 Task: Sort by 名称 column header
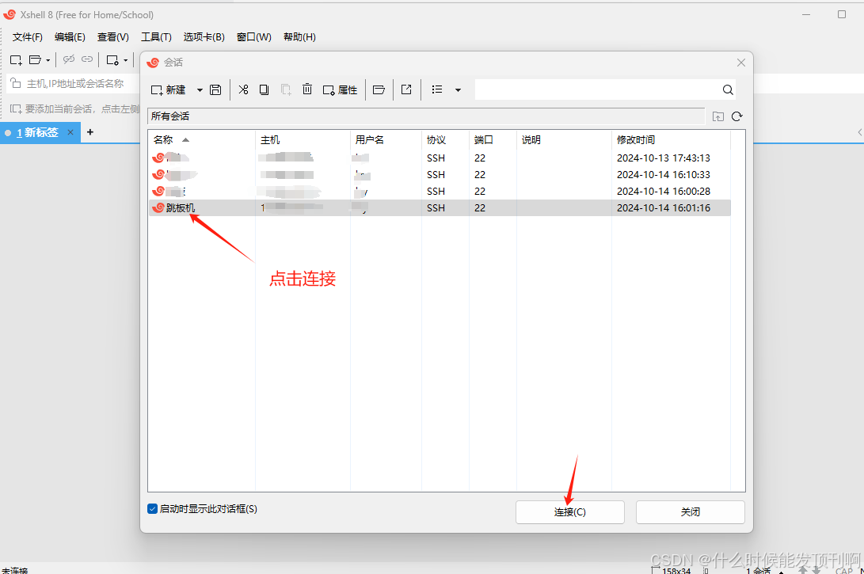point(202,140)
